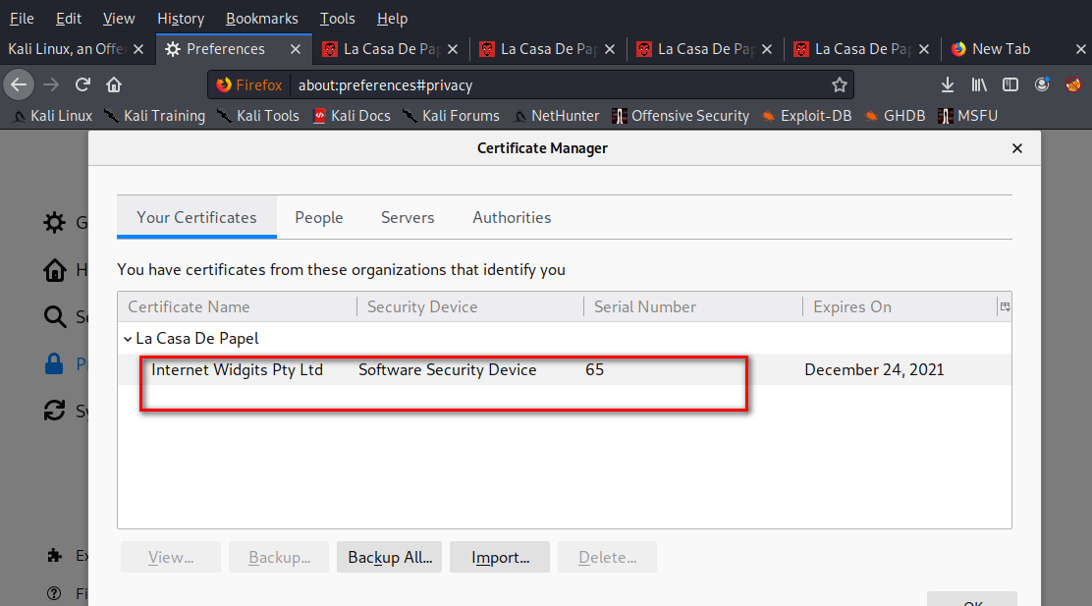This screenshot has width=1092, height=606.
Task: Open the Servers certificates tab
Action: coord(408,217)
